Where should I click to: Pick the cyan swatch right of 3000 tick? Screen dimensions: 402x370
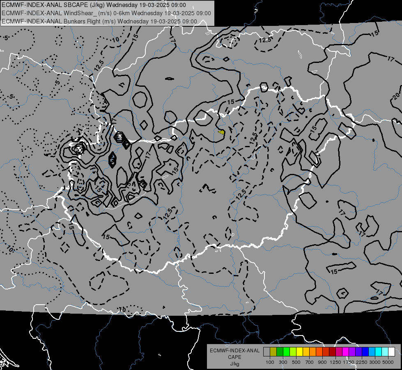(x=379, y=352)
